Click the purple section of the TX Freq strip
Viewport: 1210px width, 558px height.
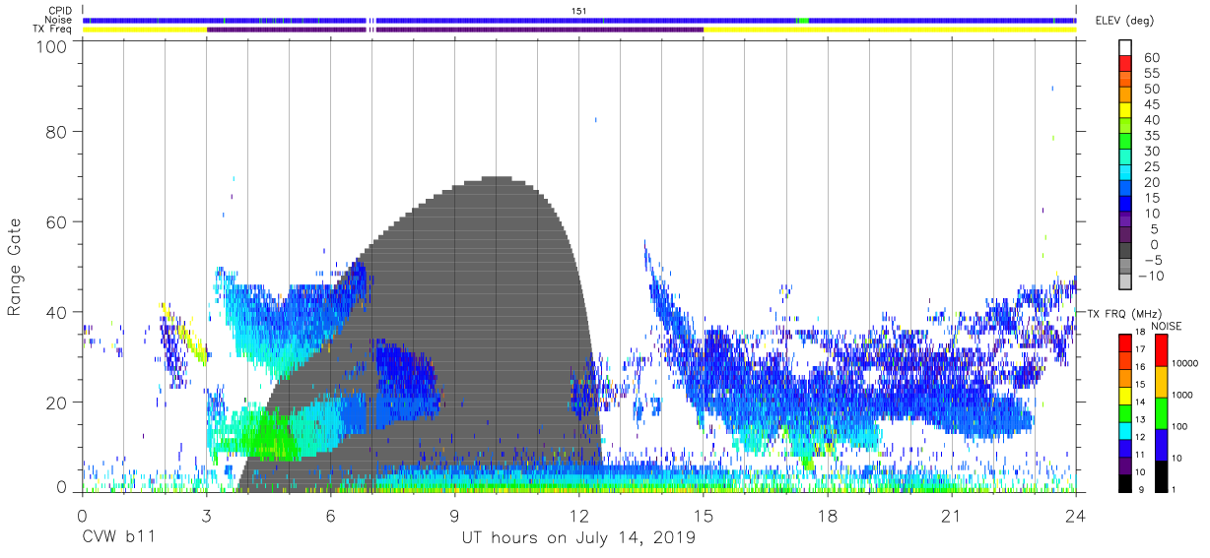tap(455, 30)
